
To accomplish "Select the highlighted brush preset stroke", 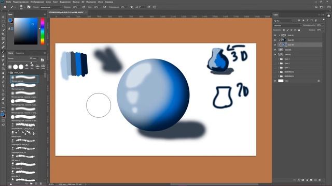I will coord(24,79).
